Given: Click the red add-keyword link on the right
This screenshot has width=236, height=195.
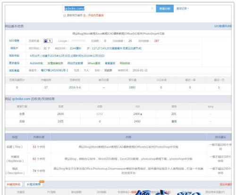Looking at the screenshot, I should click(x=226, y=184).
